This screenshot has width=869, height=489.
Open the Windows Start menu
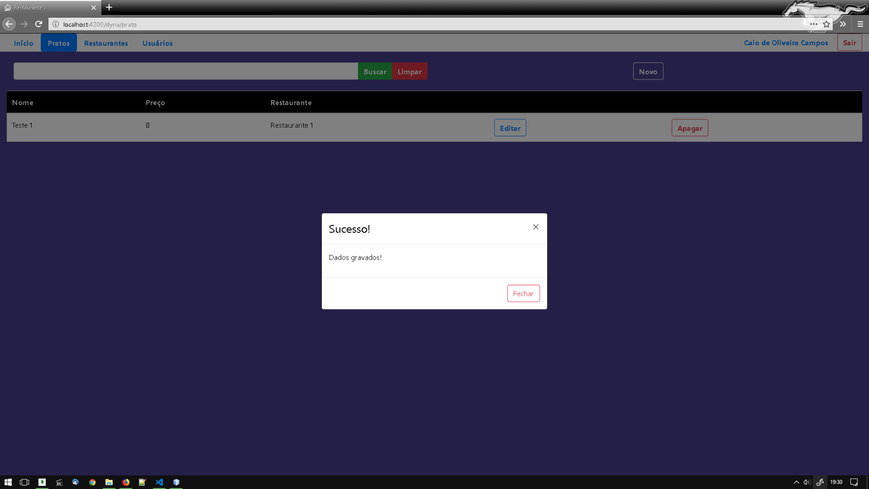[8, 482]
